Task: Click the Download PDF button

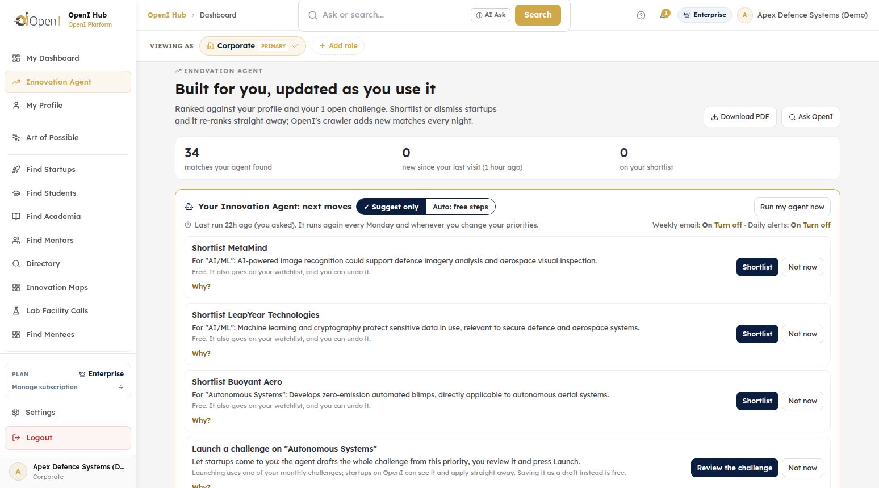Action: pyautogui.click(x=740, y=117)
